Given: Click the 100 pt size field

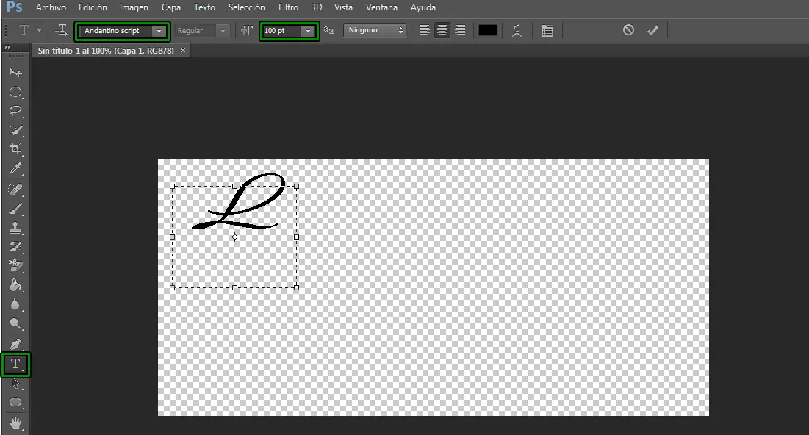Looking at the screenshot, I should point(281,31).
